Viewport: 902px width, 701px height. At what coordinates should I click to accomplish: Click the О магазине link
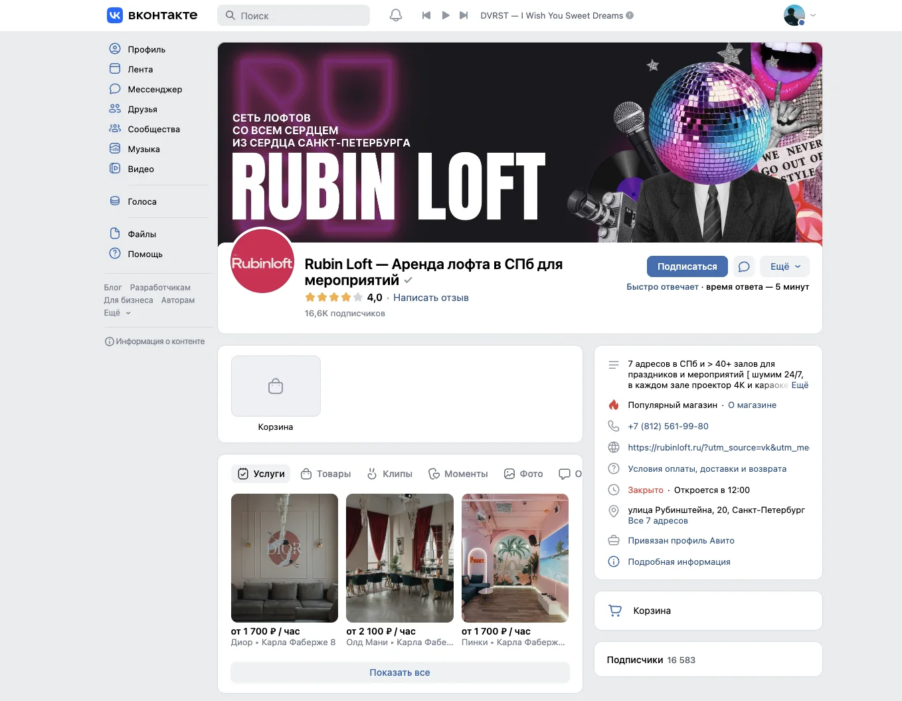[752, 405]
